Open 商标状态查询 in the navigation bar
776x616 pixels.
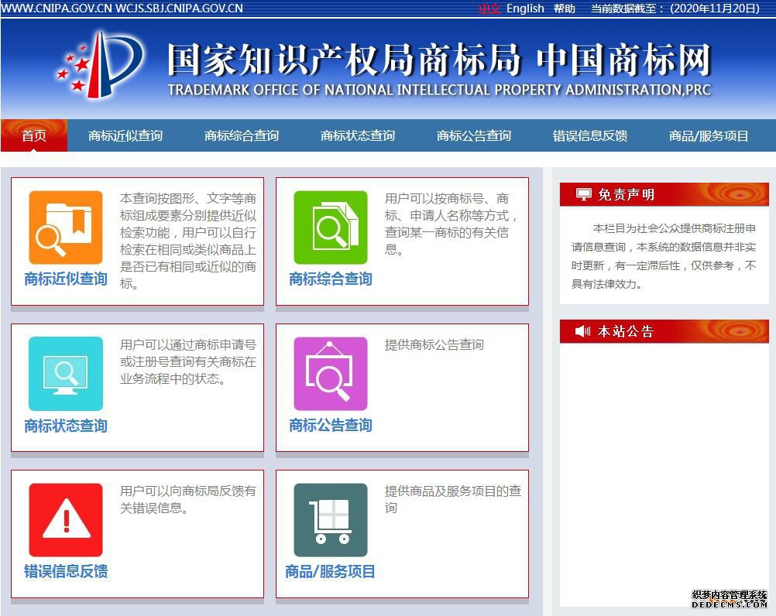(358, 135)
